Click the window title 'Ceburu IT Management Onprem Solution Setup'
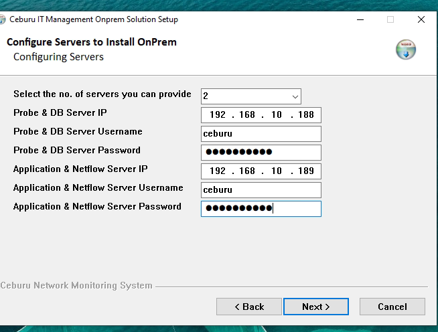The height and width of the screenshot is (332, 438). pyautogui.click(x=94, y=19)
